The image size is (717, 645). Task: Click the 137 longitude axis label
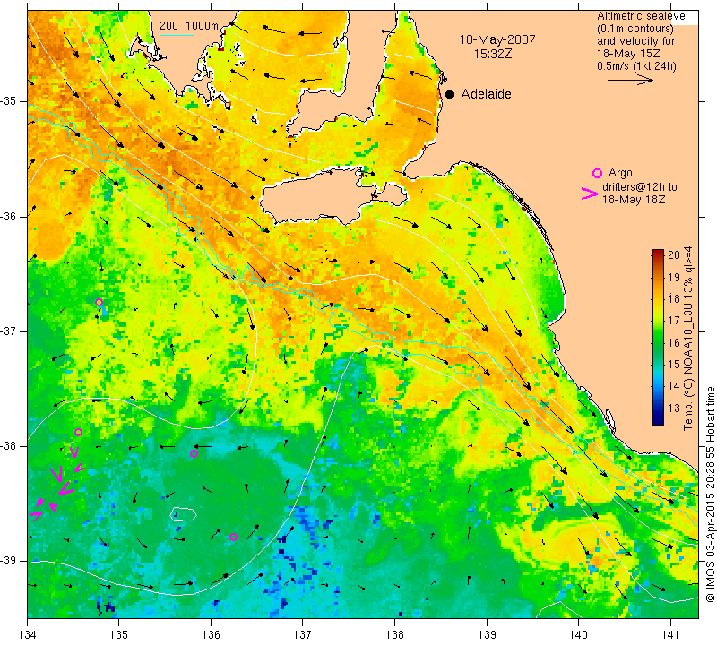302,635
